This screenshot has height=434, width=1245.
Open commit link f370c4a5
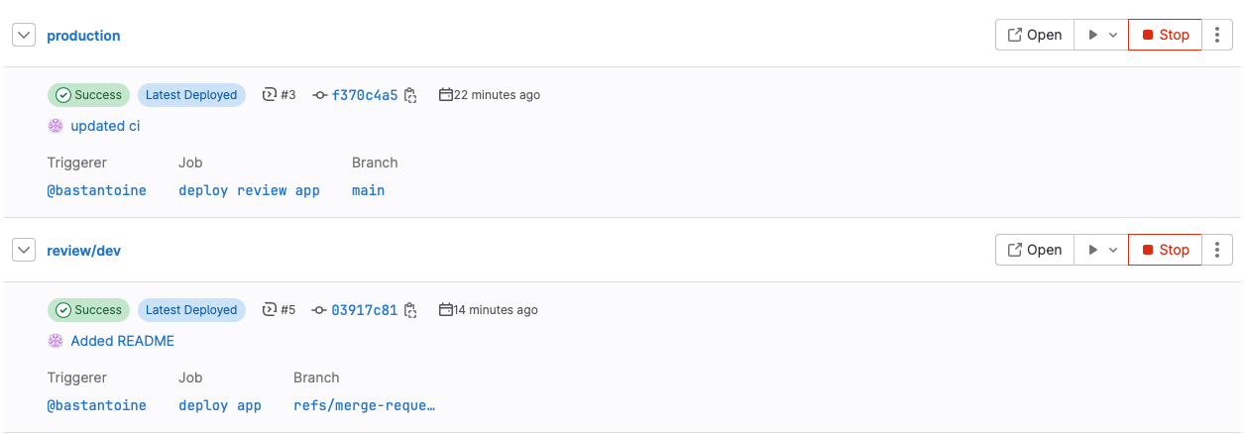(x=364, y=95)
